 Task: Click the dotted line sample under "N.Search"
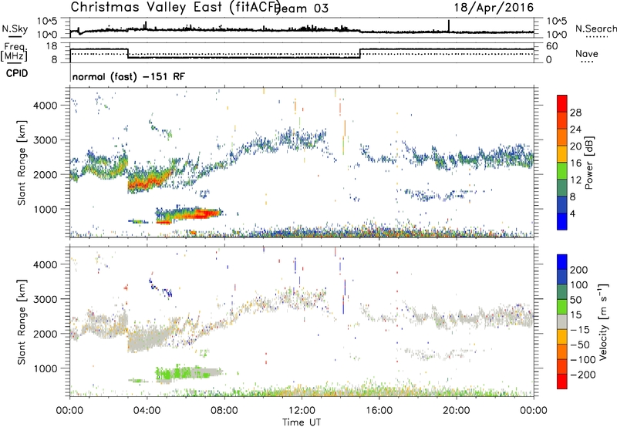[597, 37]
